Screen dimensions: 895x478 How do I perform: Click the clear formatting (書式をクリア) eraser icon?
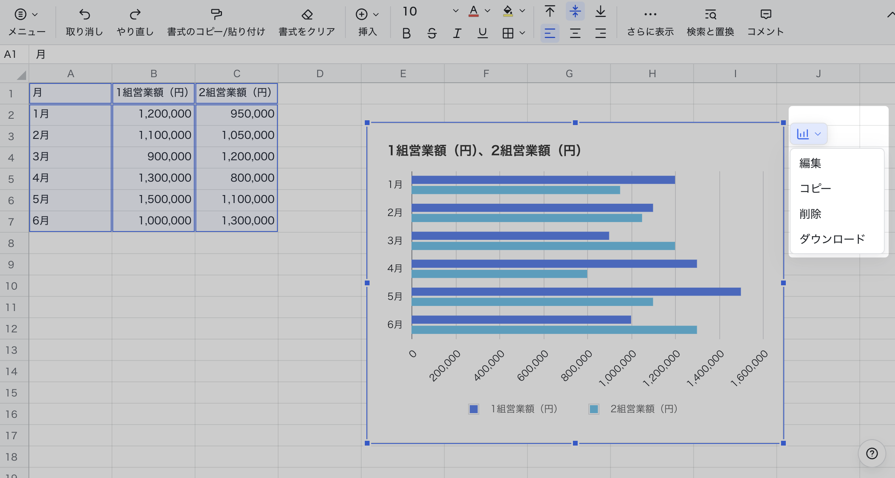(307, 15)
